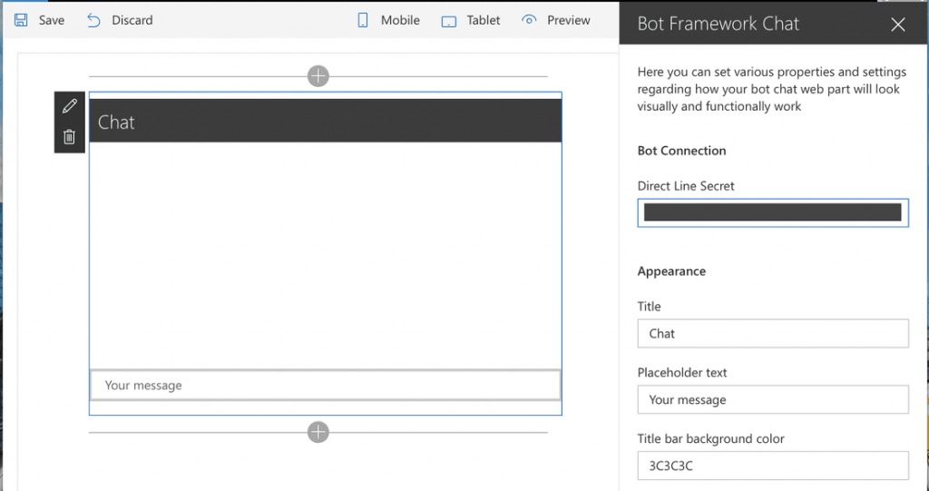Click the Direct Line Secret field
The width and height of the screenshot is (929, 491).
pos(773,212)
